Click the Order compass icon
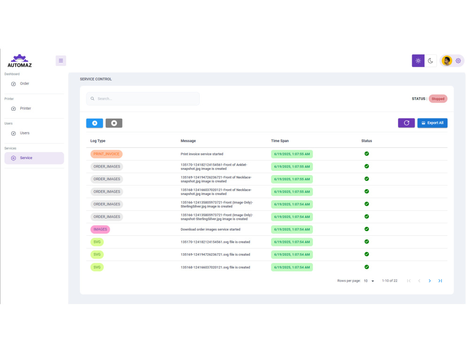The image size is (470, 353). (x=14, y=84)
